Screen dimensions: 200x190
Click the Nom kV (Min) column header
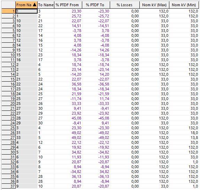[x=184, y=5]
